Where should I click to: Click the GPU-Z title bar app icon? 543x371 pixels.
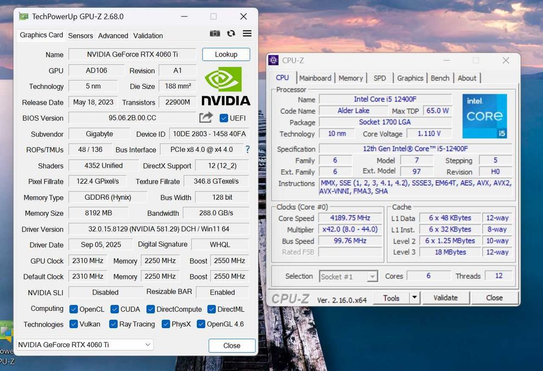(x=23, y=16)
